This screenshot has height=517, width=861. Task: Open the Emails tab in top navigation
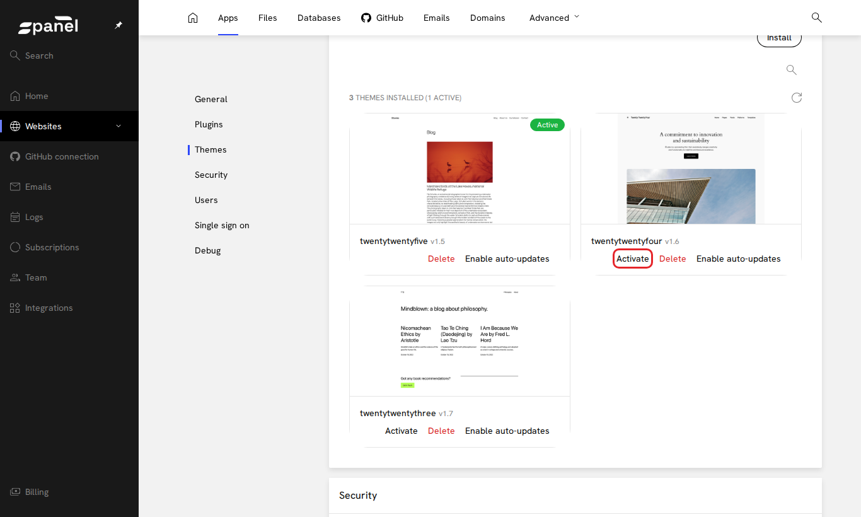point(437,18)
